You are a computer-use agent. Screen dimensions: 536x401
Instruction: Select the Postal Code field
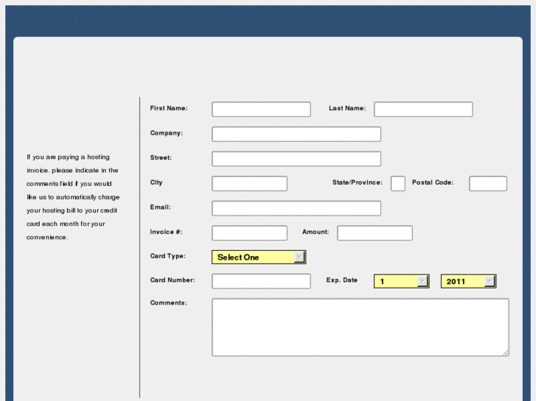[488, 184]
